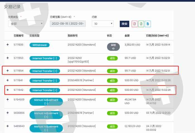The image size is (195, 133).
Task: Click the 金额 column header
Action: click(127, 36)
